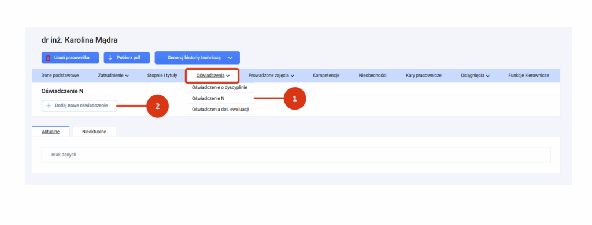The height and width of the screenshot is (225, 592).
Task: Choose Oświadczenia dot. ewaluacji option
Action: coord(220,110)
